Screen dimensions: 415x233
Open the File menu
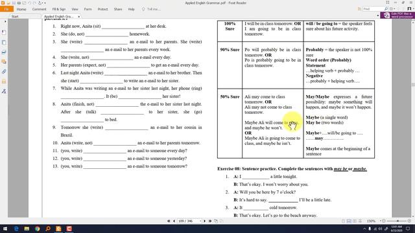pyautogui.click(x=6, y=9)
